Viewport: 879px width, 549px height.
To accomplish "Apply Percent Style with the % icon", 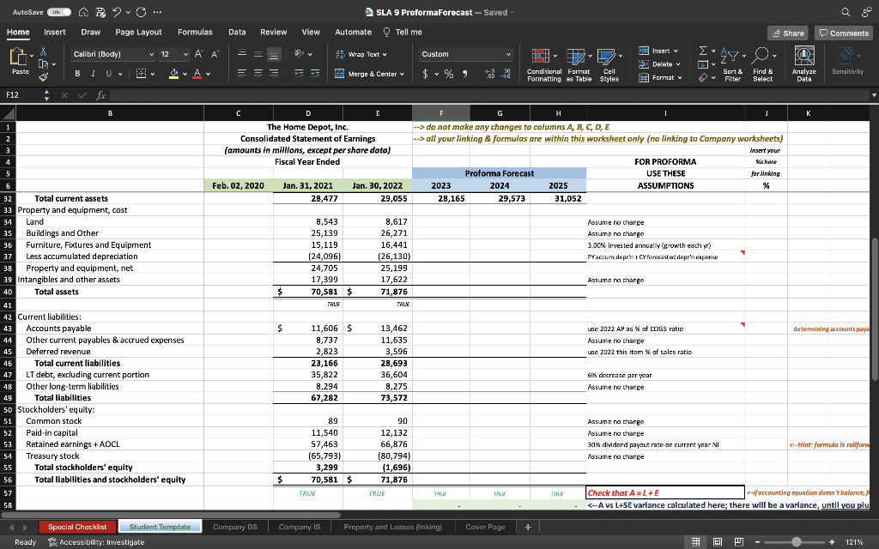I will 449,74.
